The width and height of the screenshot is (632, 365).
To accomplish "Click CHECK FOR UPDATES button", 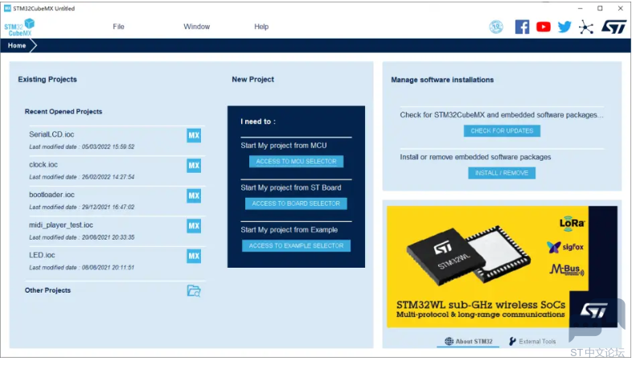I will pos(502,131).
